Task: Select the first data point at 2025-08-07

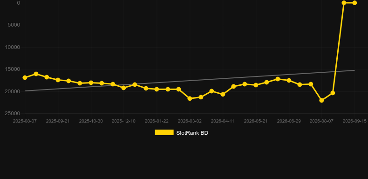Action: (x=25, y=77)
